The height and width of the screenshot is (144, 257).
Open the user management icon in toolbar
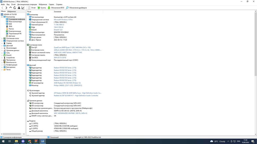(x=19, y=8)
